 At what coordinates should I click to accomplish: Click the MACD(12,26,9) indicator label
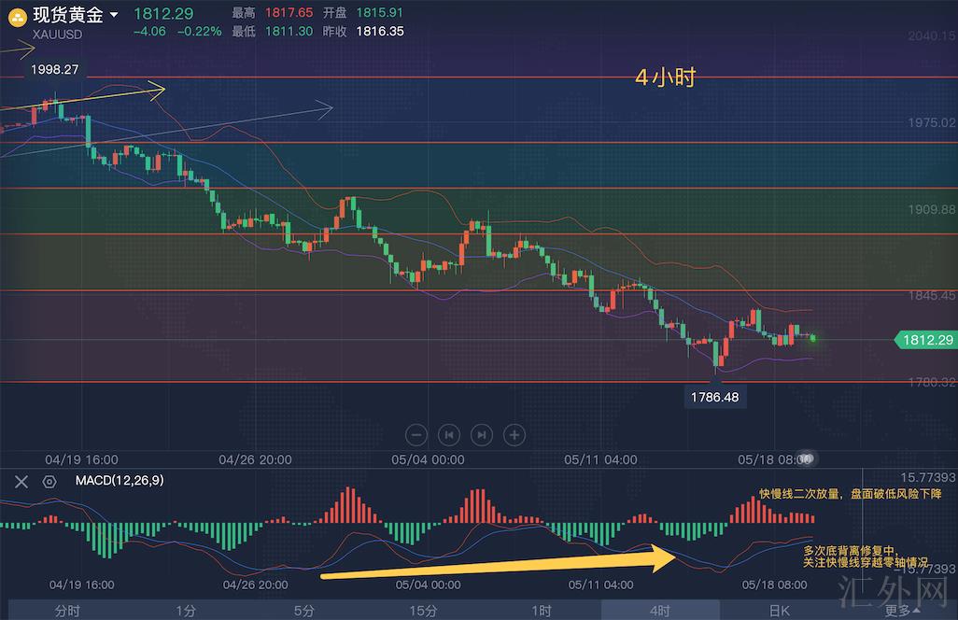click(x=119, y=481)
